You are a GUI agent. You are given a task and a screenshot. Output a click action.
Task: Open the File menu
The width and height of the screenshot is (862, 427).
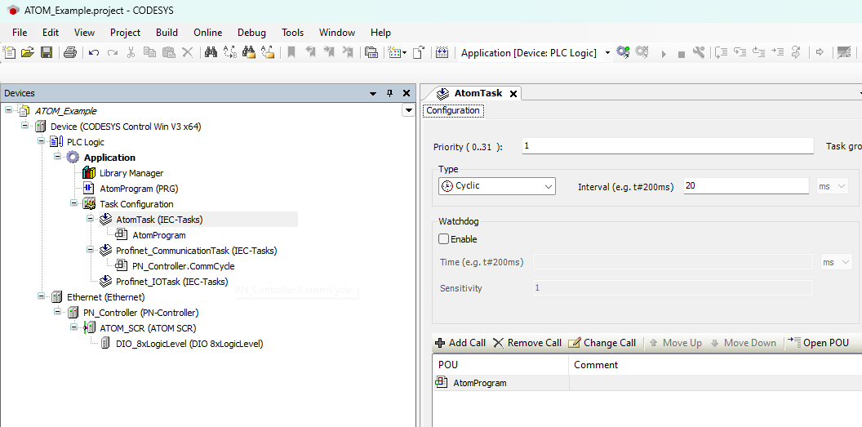(x=20, y=33)
